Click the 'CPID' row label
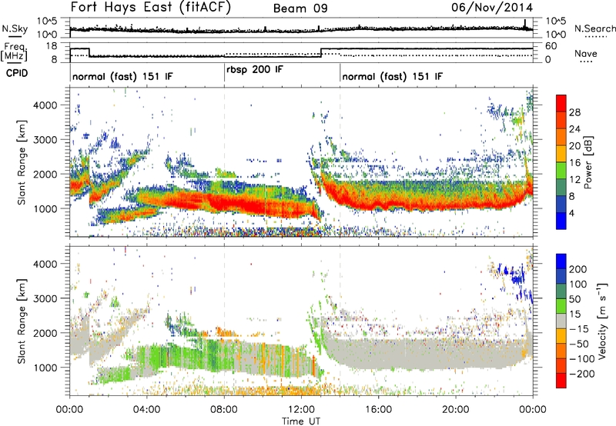616x426 pixels. pos(17,73)
